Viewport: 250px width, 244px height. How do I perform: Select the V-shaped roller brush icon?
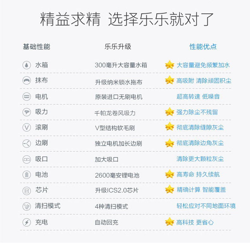[x=27, y=128]
